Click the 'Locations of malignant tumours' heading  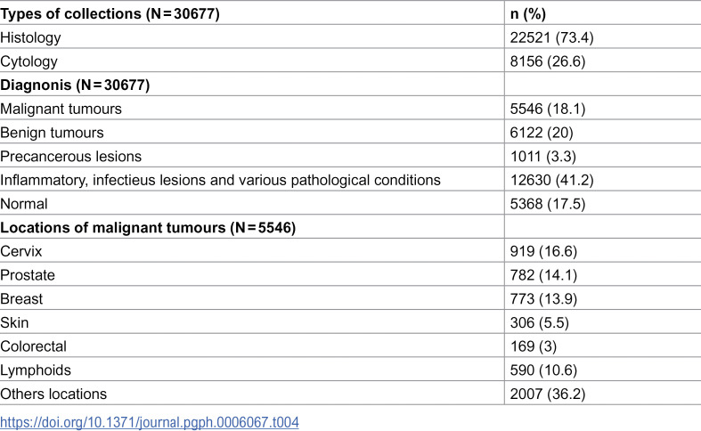tap(148, 228)
